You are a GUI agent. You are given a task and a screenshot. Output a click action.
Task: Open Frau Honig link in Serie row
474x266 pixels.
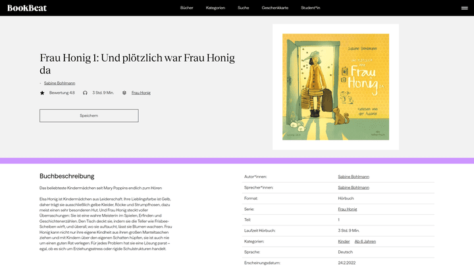click(348, 209)
